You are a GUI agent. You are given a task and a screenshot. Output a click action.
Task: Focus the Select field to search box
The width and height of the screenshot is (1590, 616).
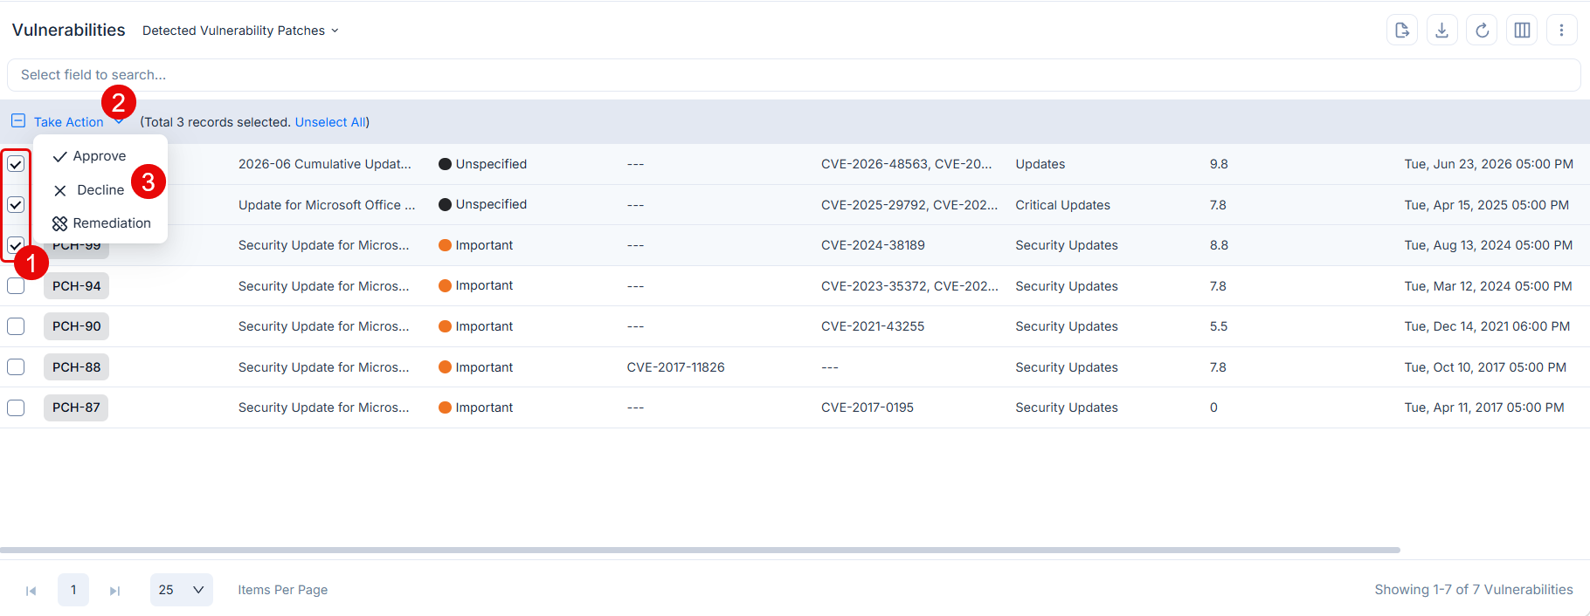[x=794, y=75]
